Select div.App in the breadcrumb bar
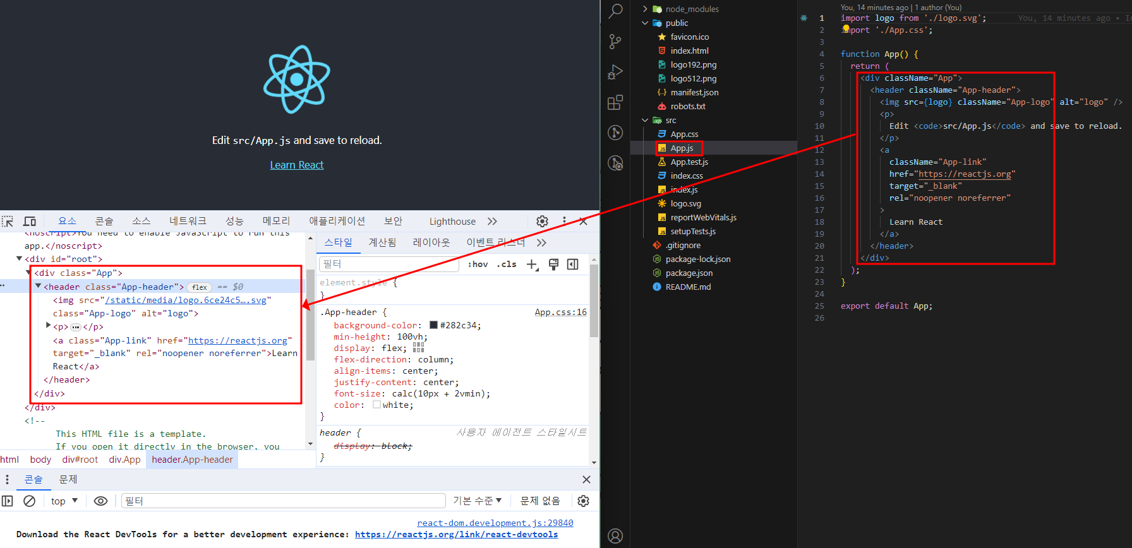 [x=124, y=460]
